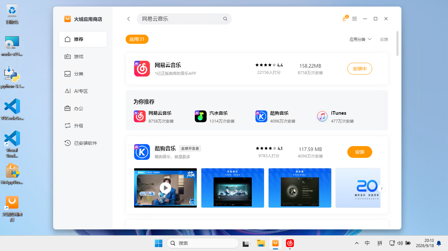Open VSCodeSe... setup desktop icon
This screenshot has width=448, height=251.
point(12,109)
